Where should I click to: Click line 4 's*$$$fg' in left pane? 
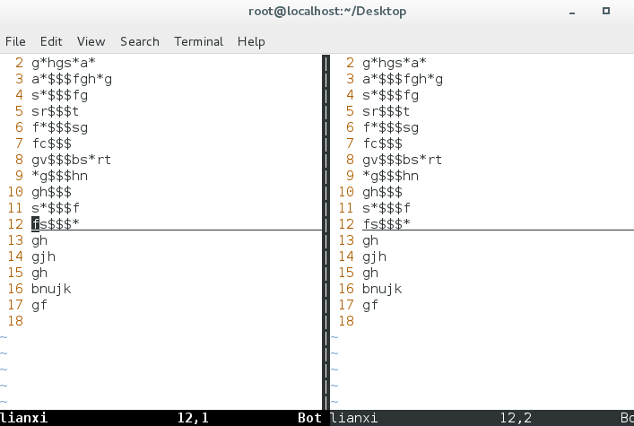pyautogui.click(x=59, y=95)
